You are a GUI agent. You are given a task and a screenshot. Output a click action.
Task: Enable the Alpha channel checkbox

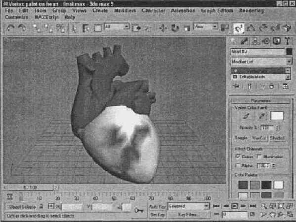[237, 165]
